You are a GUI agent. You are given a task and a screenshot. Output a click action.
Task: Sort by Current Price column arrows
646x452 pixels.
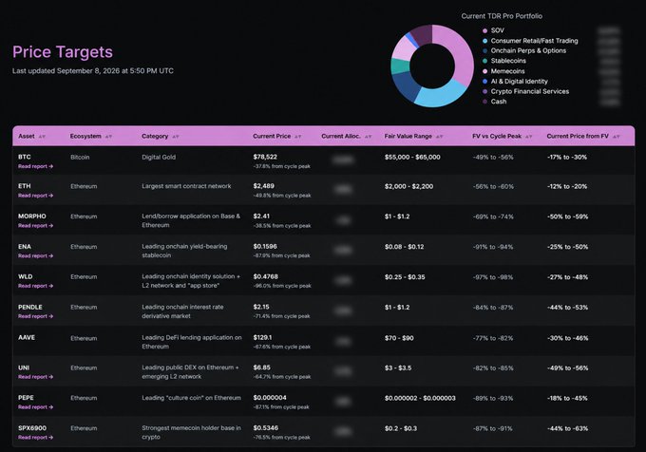298,137
